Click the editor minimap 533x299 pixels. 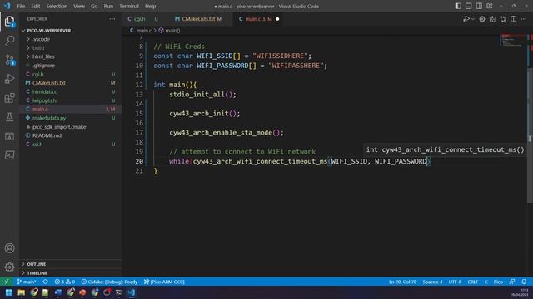[x=513, y=40]
